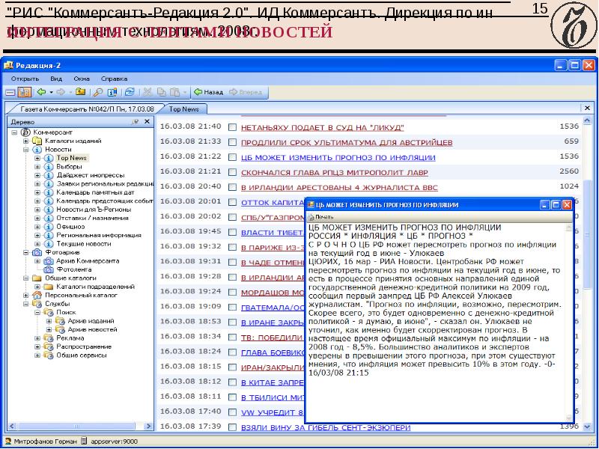The height and width of the screenshot is (449, 599).
Task: Select checkbox for СКОНЧАЛСЯ ГЛАВА РПЦЗ row
Action: [x=232, y=172]
